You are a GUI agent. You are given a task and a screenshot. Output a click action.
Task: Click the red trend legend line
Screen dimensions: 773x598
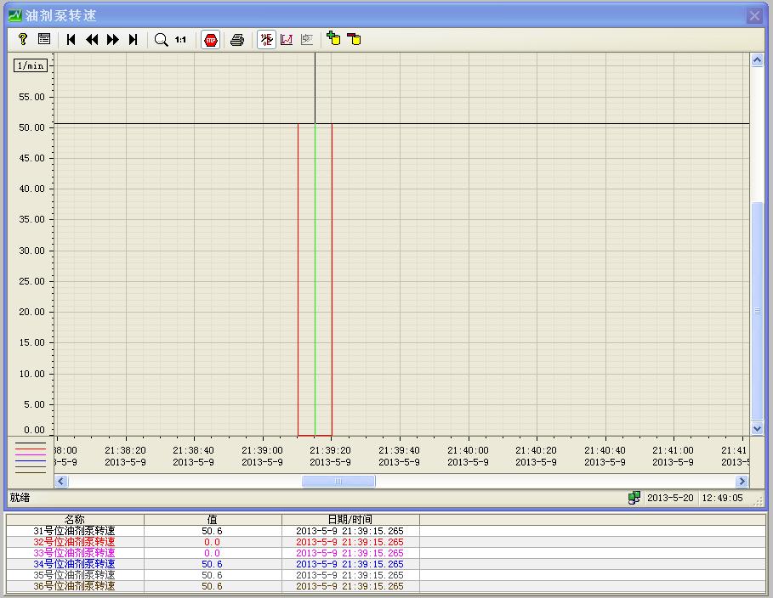point(31,449)
